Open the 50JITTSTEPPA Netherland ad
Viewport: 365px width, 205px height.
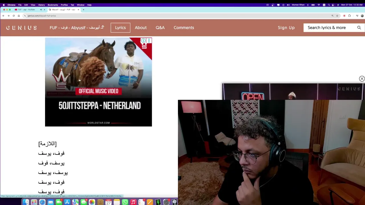click(x=98, y=82)
